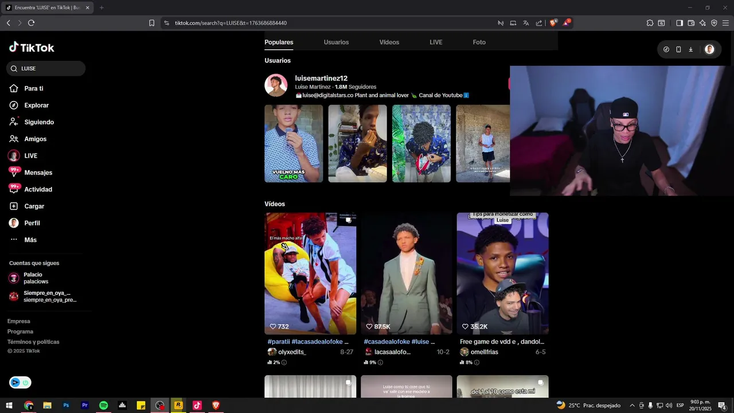Open the browser hamburger menu

(725, 23)
